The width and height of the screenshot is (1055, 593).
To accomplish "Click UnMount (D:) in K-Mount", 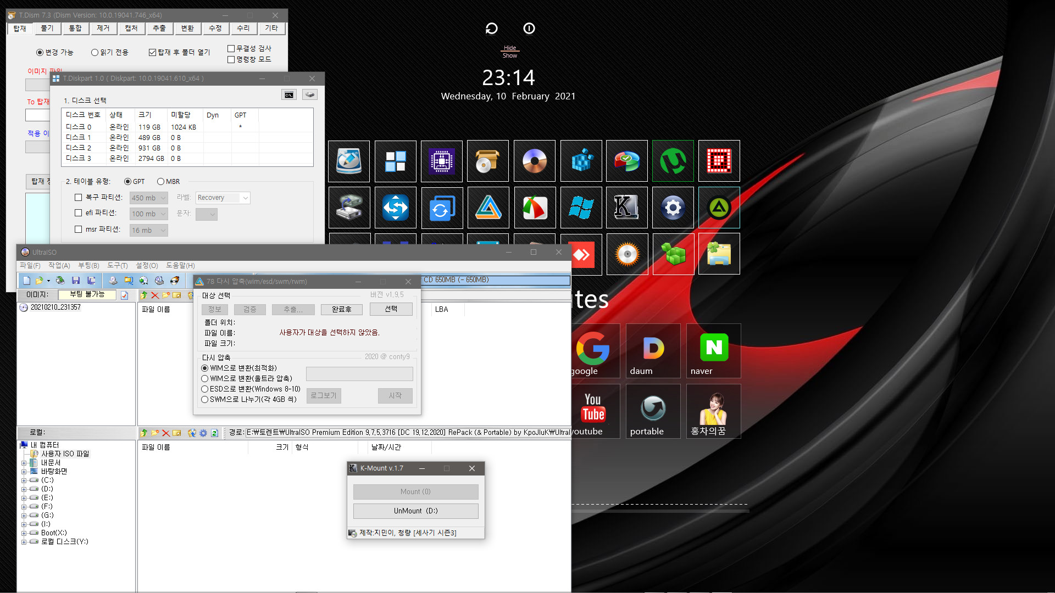I will pyautogui.click(x=415, y=511).
